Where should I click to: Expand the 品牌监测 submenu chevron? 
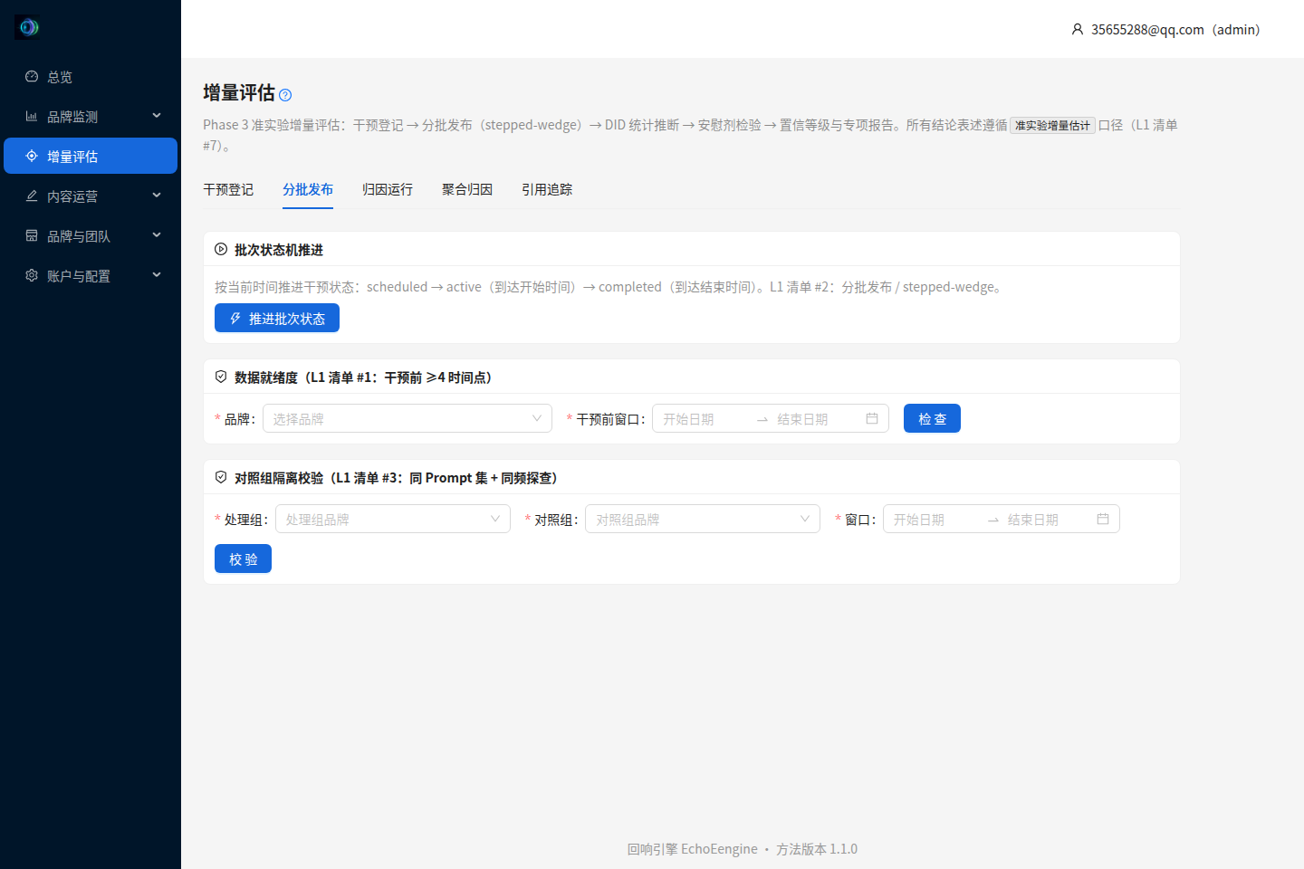[x=157, y=116]
